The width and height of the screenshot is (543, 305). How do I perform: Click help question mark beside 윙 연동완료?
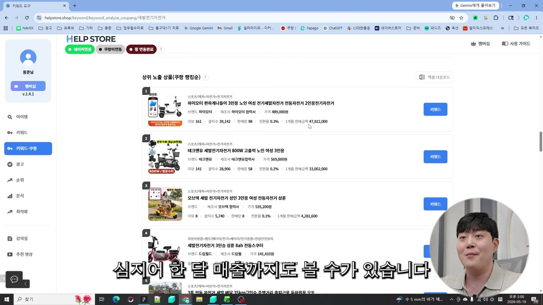pos(161,50)
